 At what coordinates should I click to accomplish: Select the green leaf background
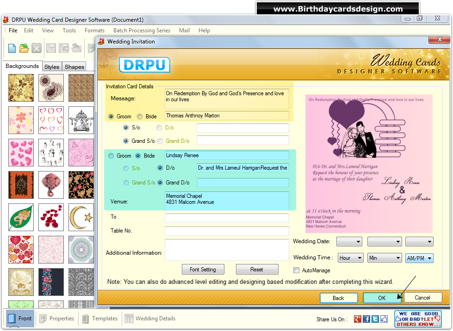(x=21, y=217)
